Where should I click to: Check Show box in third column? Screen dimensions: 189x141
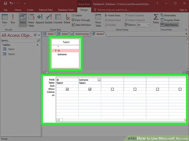tap(112, 89)
